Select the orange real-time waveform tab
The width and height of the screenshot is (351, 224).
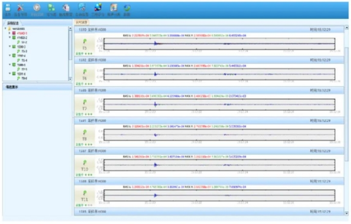(x=81, y=23)
